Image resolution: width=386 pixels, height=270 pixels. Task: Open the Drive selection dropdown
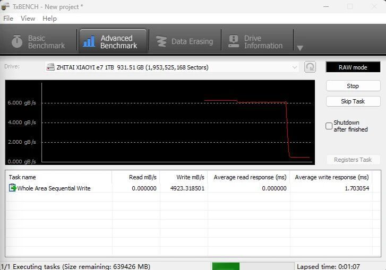click(172, 67)
